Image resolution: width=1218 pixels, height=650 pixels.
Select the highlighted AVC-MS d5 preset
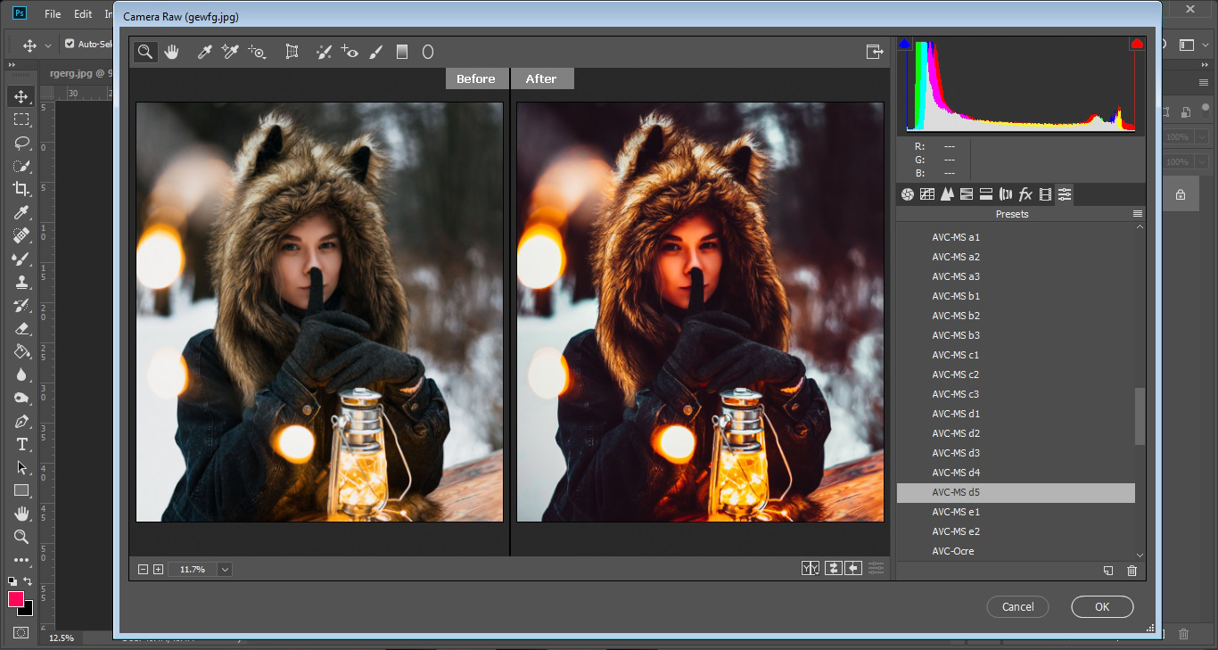click(x=1016, y=492)
